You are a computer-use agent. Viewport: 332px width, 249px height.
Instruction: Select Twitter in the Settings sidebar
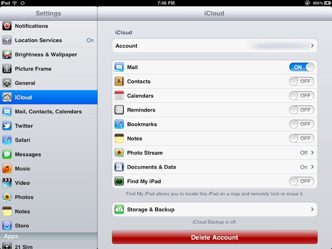49,126
